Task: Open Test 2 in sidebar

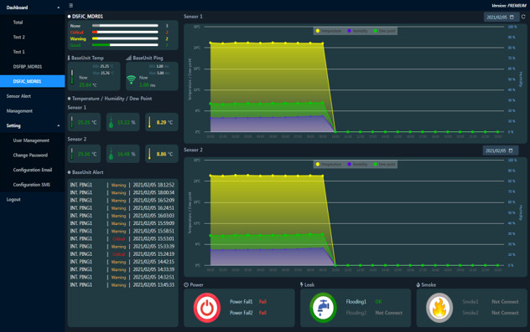Action: (33, 37)
